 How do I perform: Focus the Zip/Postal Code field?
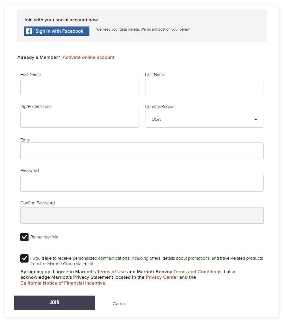click(79, 119)
